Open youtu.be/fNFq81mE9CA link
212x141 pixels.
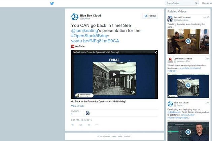(x=95, y=41)
